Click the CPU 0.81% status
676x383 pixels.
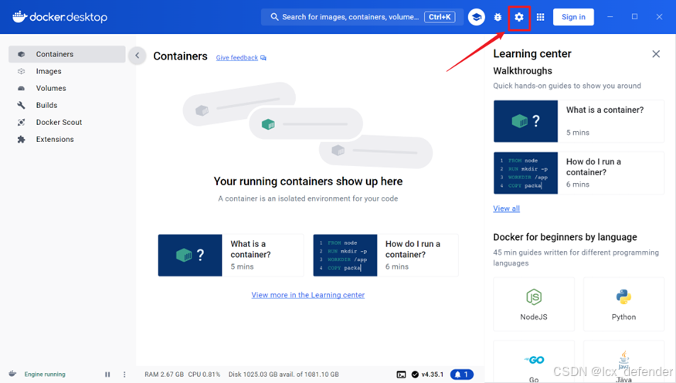pyautogui.click(x=204, y=375)
